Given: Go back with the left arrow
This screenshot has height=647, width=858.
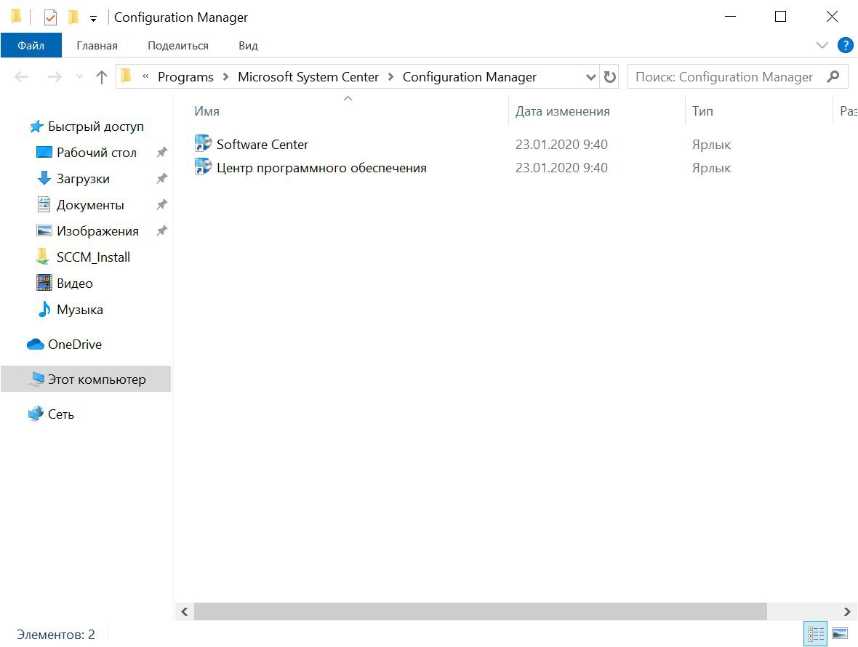Looking at the screenshot, I should (21, 77).
